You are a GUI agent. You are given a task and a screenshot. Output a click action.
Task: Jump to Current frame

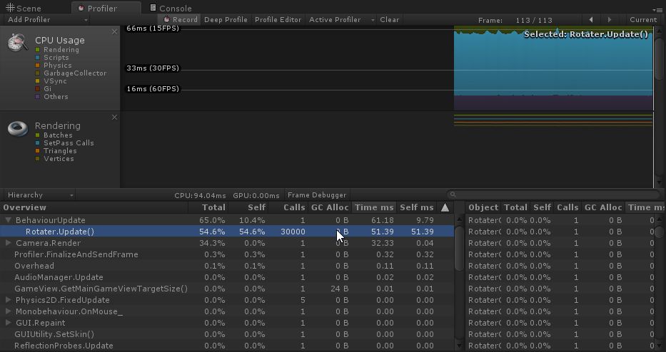tap(643, 19)
